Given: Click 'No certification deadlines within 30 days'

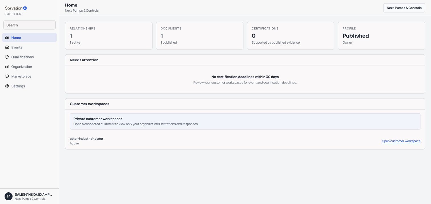Looking at the screenshot, I should (x=245, y=77).
